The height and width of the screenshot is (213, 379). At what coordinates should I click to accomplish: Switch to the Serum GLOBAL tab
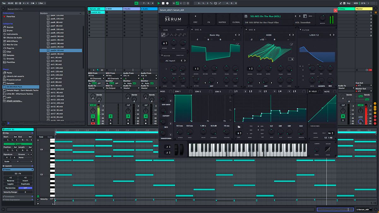click(236, 19)
